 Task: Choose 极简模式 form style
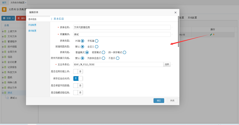[104, 53]
